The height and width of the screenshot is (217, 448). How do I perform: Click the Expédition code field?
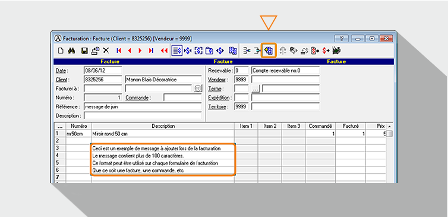coord(241,98)
